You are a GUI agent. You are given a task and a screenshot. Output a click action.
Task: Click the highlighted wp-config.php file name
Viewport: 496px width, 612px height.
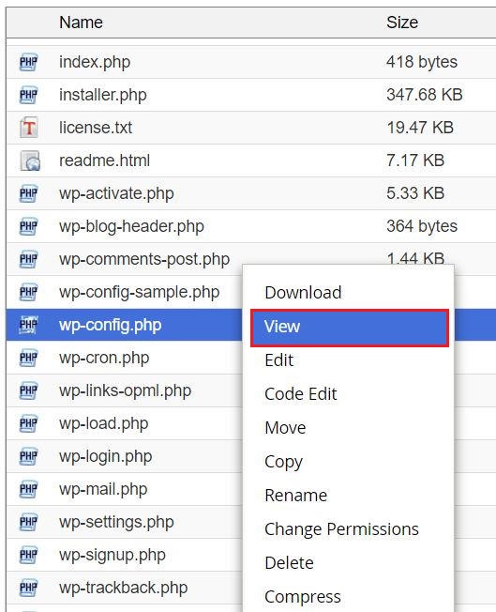point(111,325)
